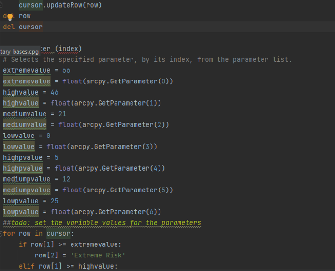The width and height of the screenshot is (335, 271).
Task: Click the value 25 for lowpvalue
Action: [x=54, y=201]
